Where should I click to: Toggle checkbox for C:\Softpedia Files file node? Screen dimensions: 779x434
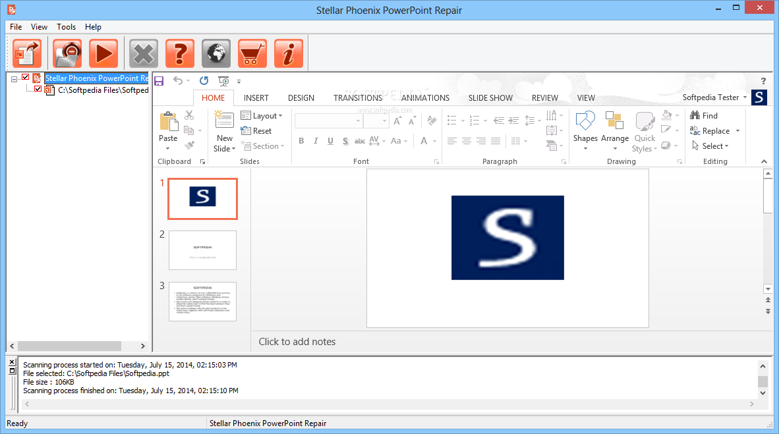[38, 89]
